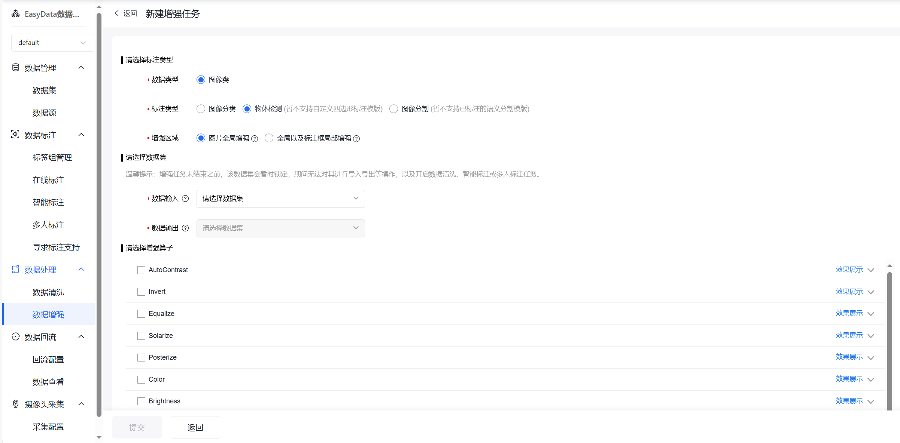Click the 数据回流 data reflow icon
Screen dimensions: 900x443
click(15, 337)
